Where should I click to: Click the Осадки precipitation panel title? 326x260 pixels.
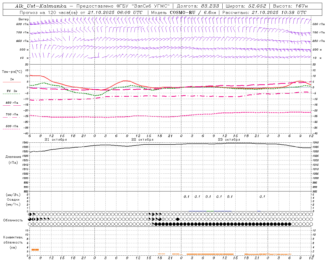tap(13, 200)
